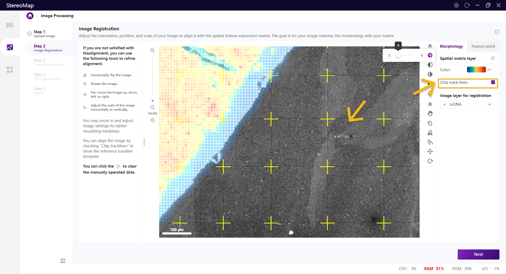Toggle the Spatial matrix layer settings icon

[493, 59]
